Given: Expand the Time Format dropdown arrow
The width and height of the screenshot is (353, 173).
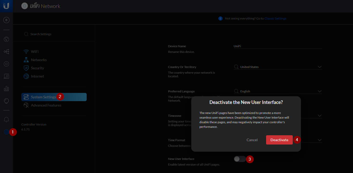Looking at the screenshot, I should [319, 140].
